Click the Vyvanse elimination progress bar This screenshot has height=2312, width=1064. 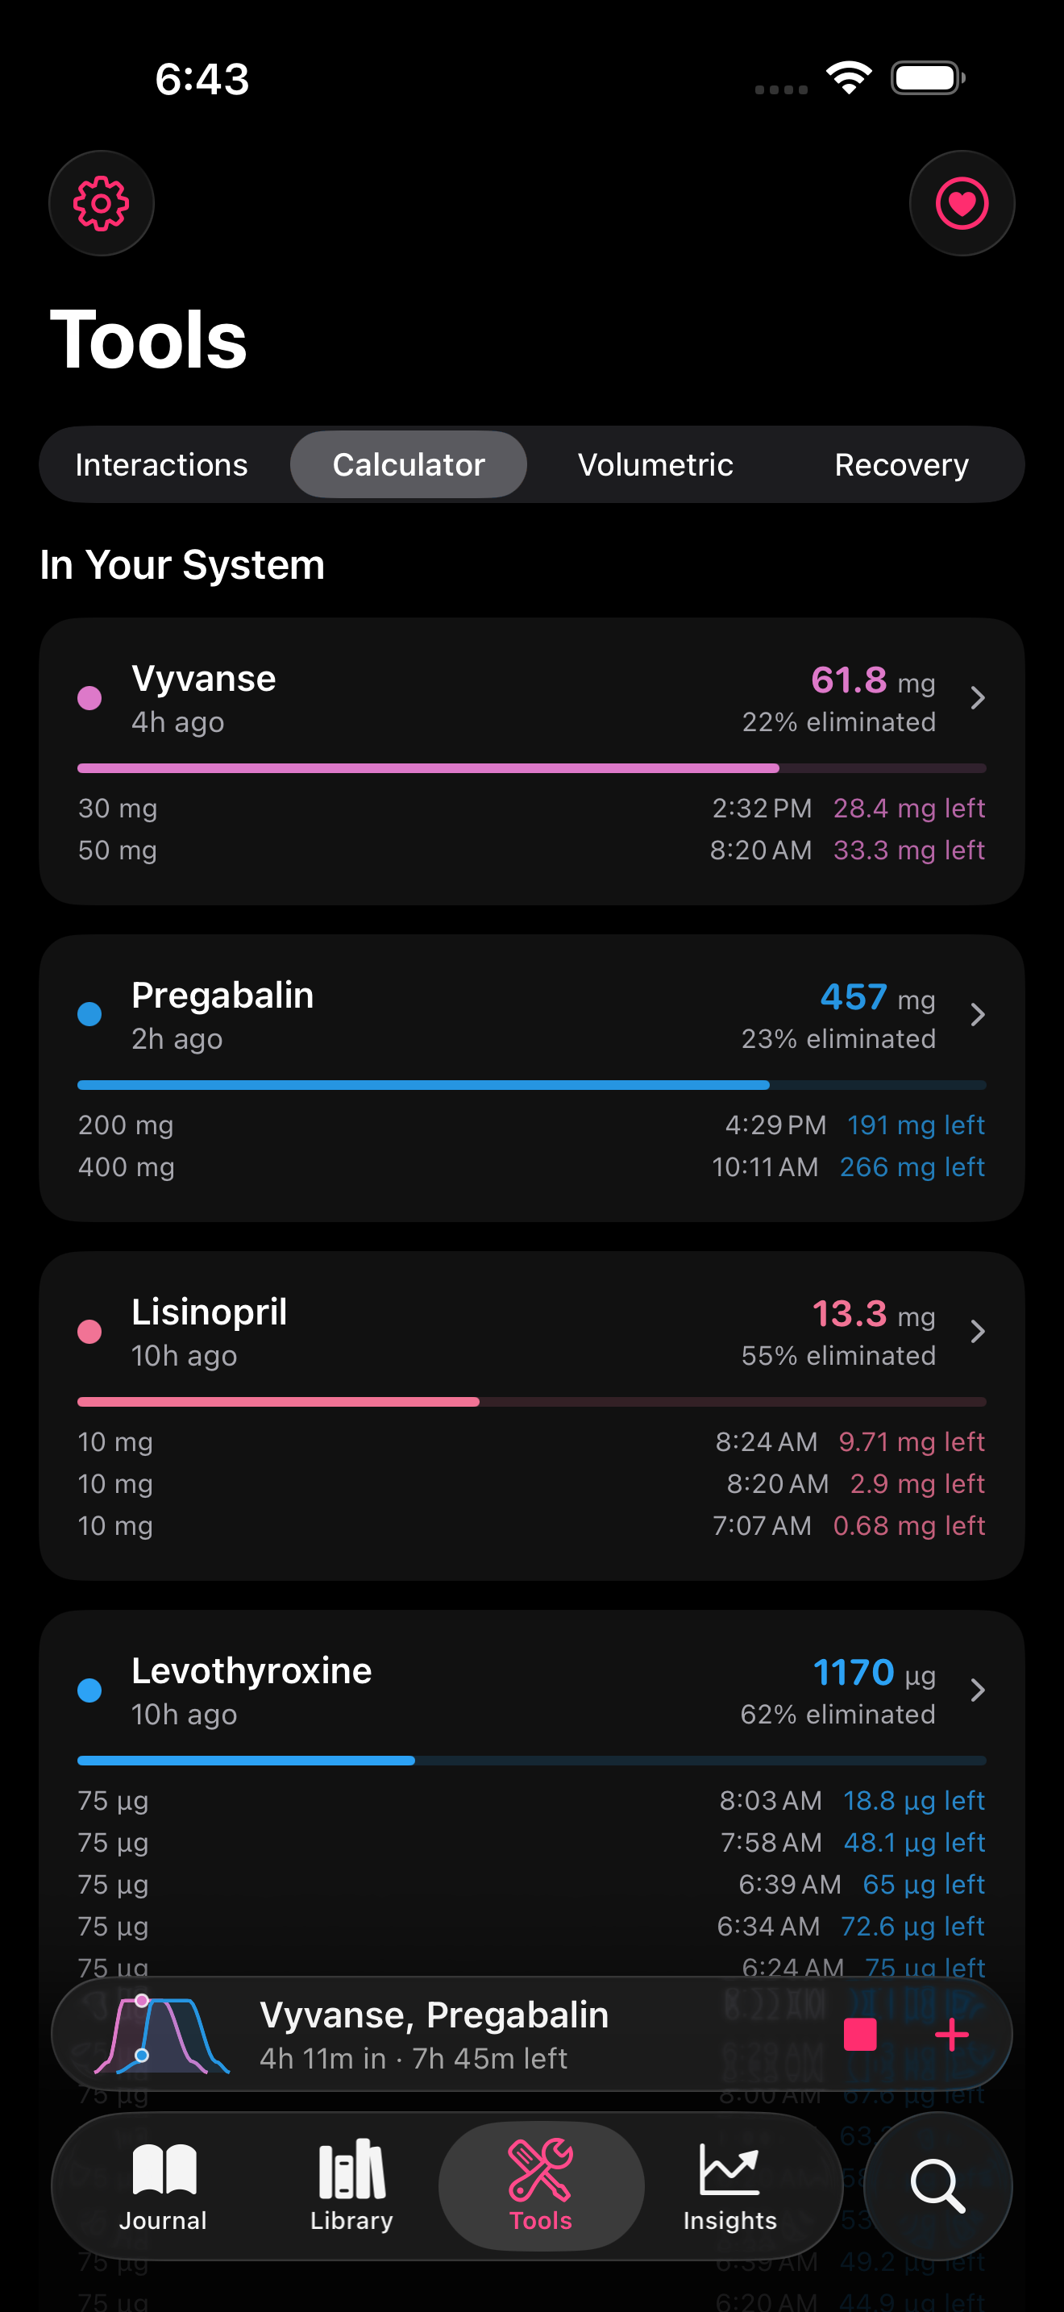[531, 768]
